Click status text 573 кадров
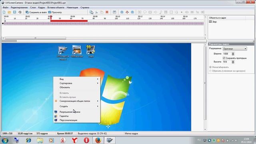This screenshot has height=144, width=256. (x=42, y=133)
